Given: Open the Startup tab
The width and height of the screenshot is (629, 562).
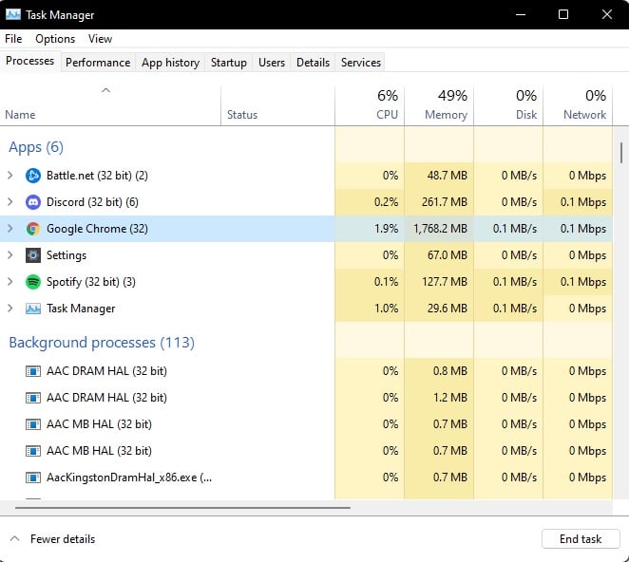Looking at the screenshot, I should pos(229,63).
